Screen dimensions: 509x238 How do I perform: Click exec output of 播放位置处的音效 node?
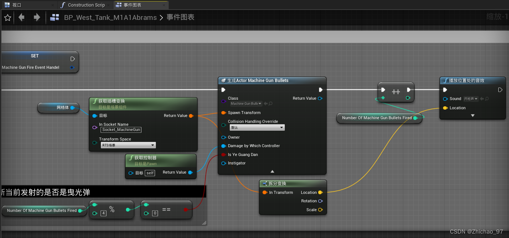[500, 90]
